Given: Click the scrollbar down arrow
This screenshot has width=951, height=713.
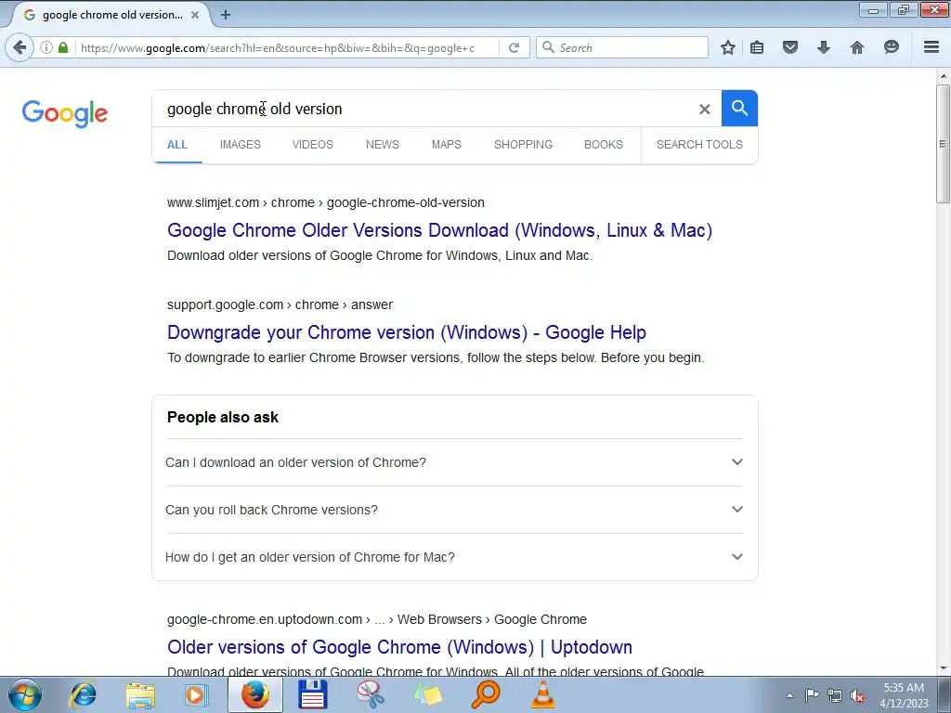Looking at the screenshot, I should click(x=943, y=668).
